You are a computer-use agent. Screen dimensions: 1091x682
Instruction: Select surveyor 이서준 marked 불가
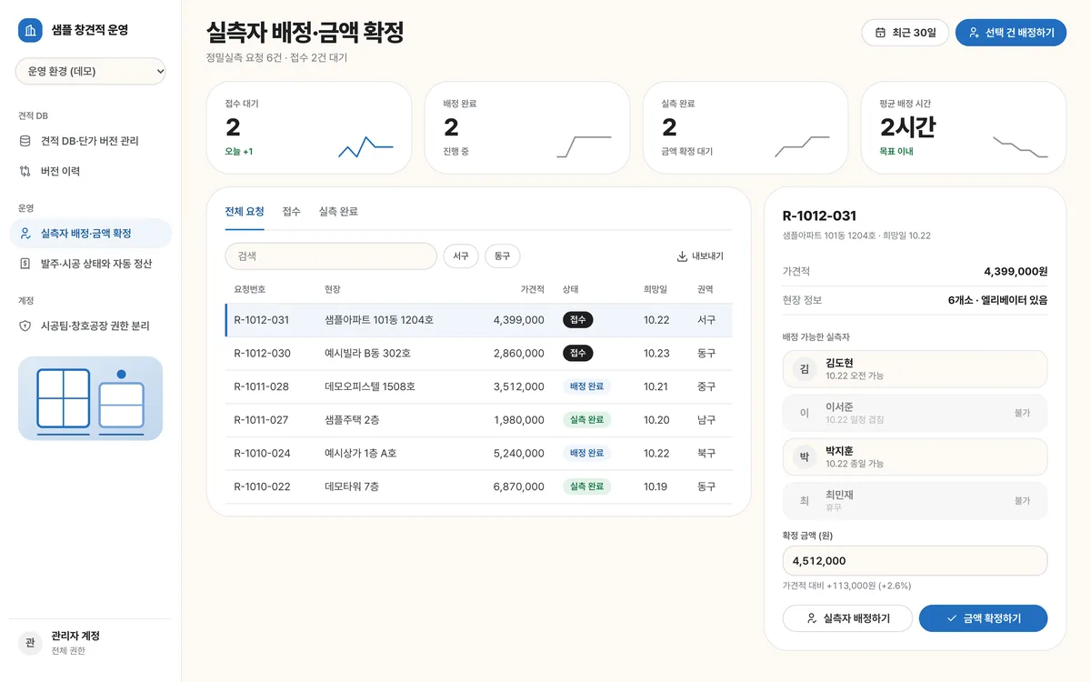coord(915,413)
